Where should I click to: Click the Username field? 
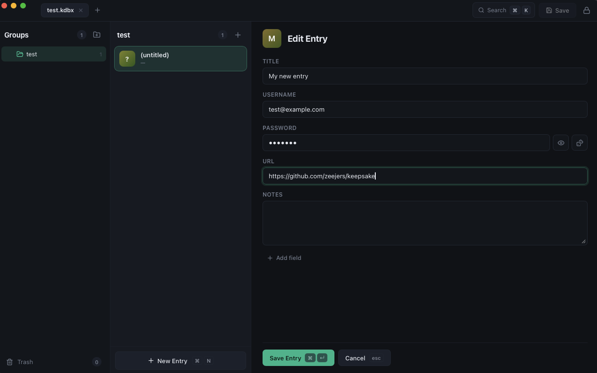click(425, 109)
